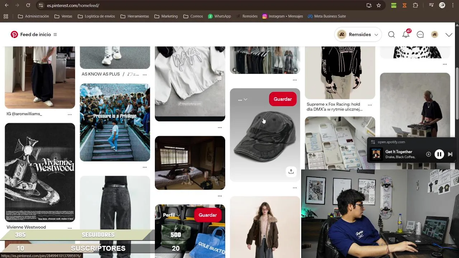
Task: Click the browser back arrow
Action: [6, 5]
